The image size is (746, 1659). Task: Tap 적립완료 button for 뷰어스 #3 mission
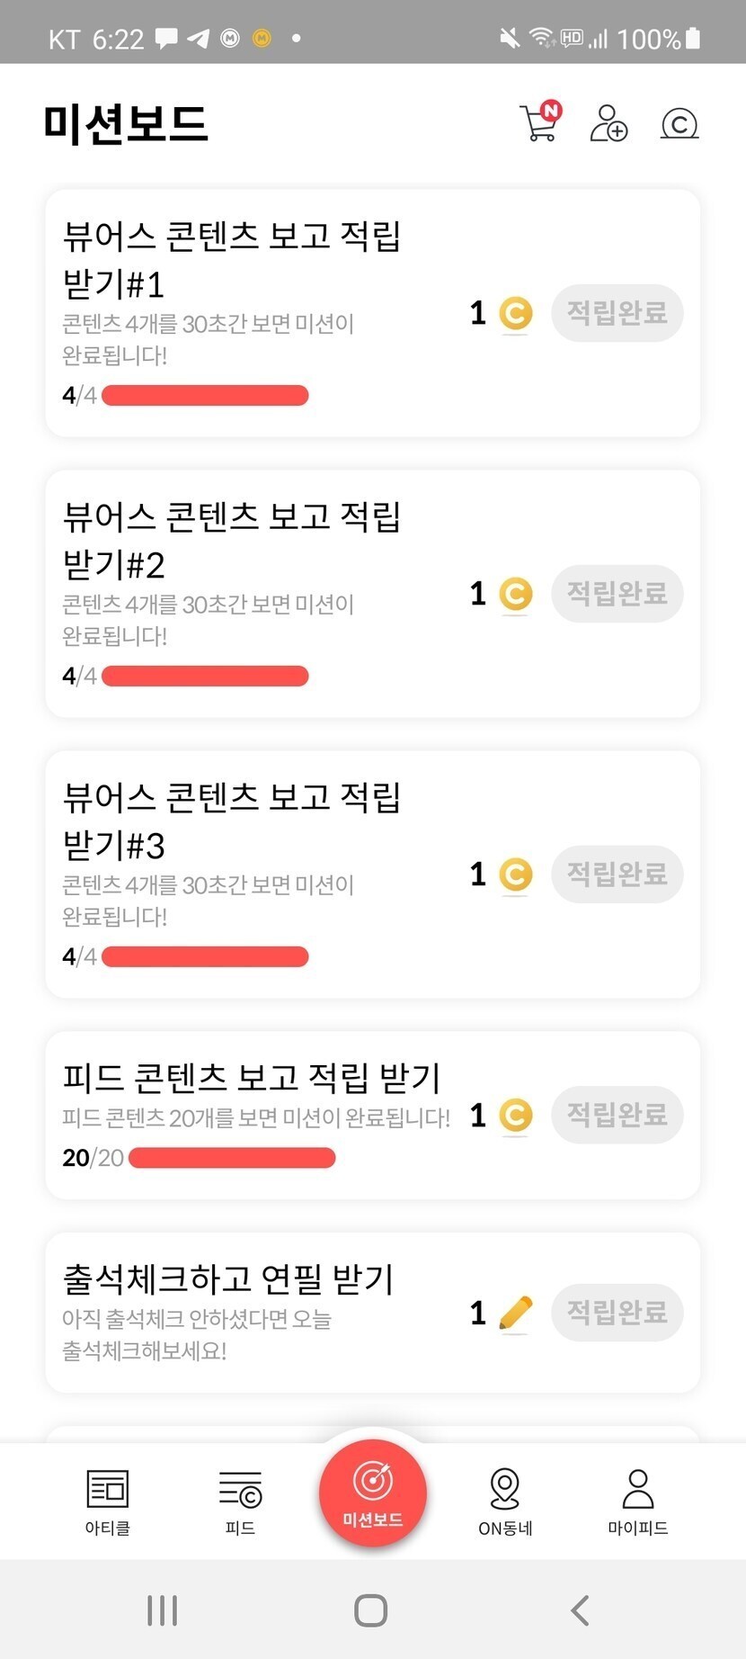pyautogui.click(x=617, y=874)
